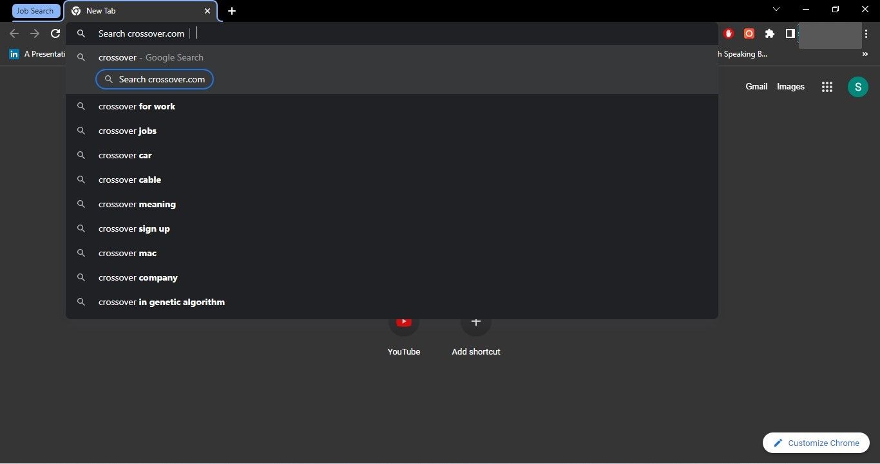
Task: Choose the crossover car suggestion
Action: click(x=392, y=155)
